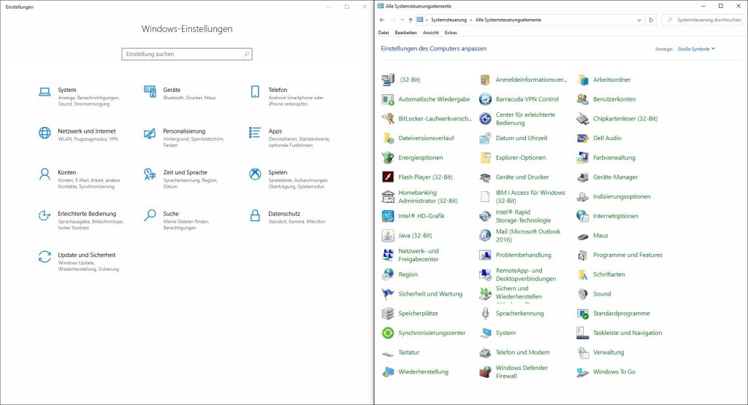748x405 pixels.
Task: Open the Flash Player (32-Bit) icon
Action: (x=388, y=177)
